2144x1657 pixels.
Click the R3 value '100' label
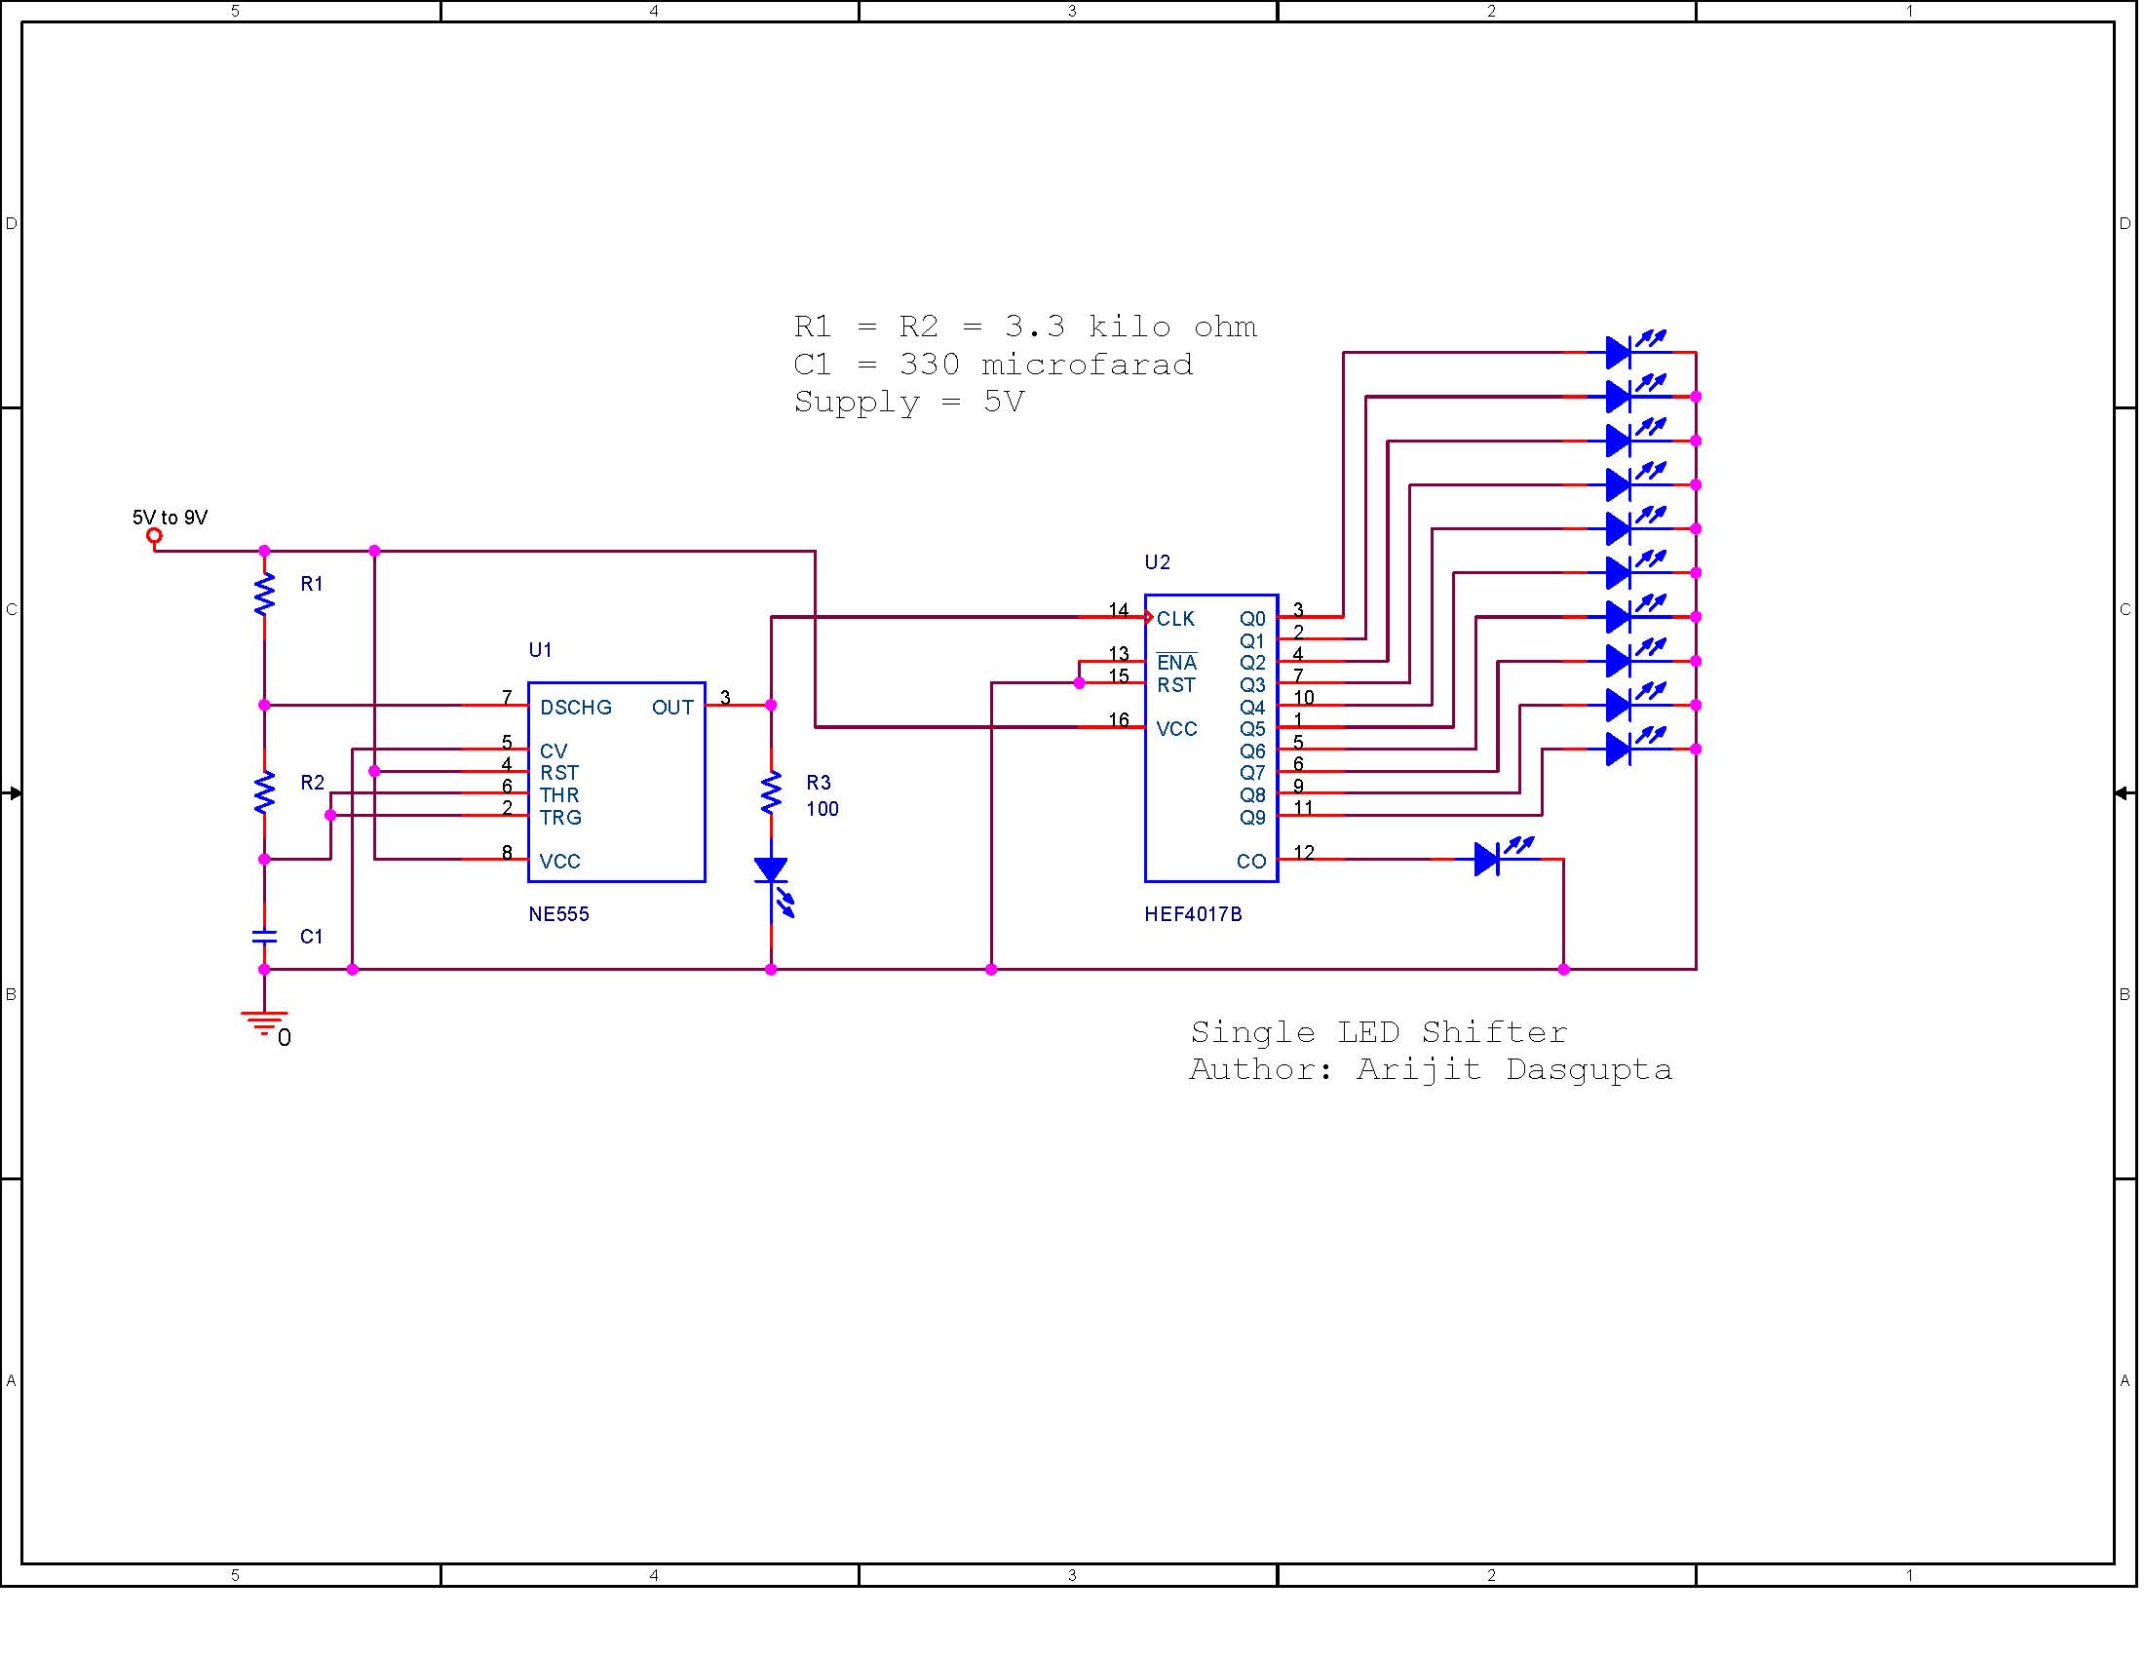click(x=824, y=811)
